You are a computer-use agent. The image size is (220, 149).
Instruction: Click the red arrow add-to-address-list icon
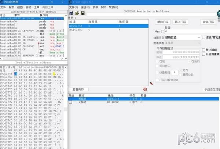151,83
